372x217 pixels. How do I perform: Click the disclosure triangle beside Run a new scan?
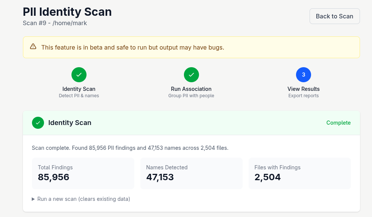(x=33, y=199)
